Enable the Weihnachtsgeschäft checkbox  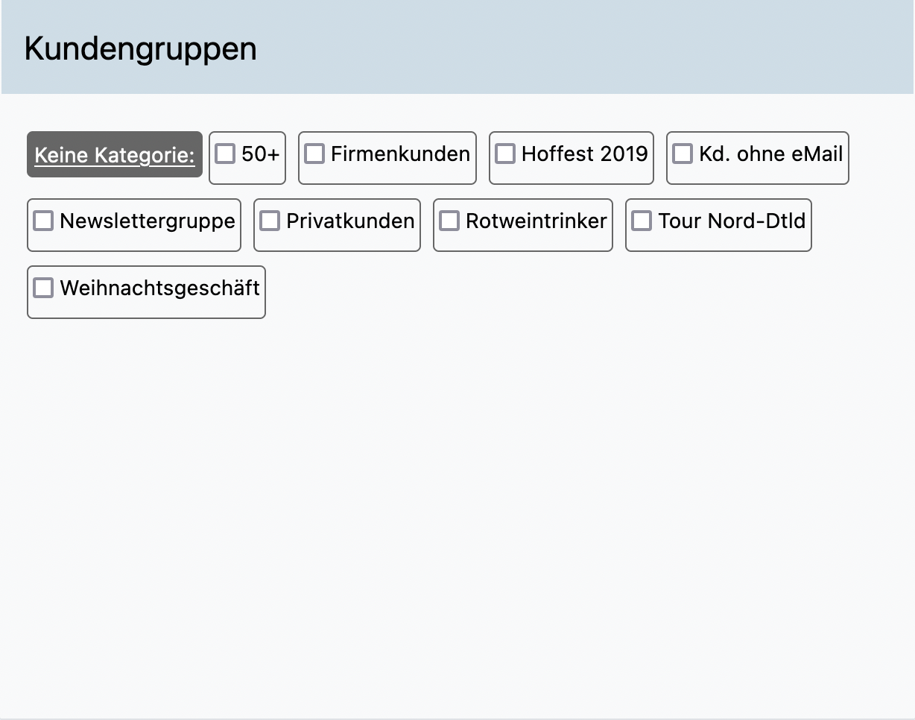tap(43, 288)
